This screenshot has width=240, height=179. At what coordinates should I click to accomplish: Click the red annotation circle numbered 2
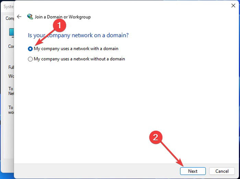click(156, 137)
